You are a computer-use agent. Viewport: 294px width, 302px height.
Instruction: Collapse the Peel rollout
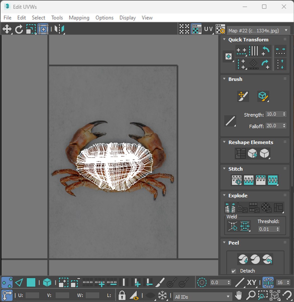224,242
